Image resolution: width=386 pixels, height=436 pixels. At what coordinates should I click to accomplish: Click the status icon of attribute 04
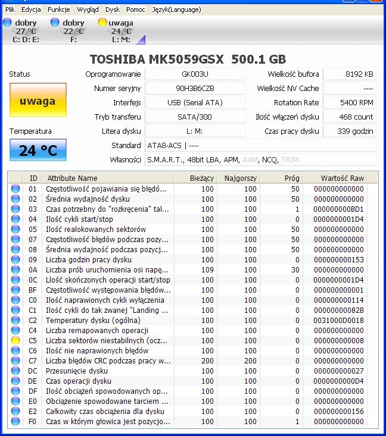pyautogui.click(x=15, y=219)
